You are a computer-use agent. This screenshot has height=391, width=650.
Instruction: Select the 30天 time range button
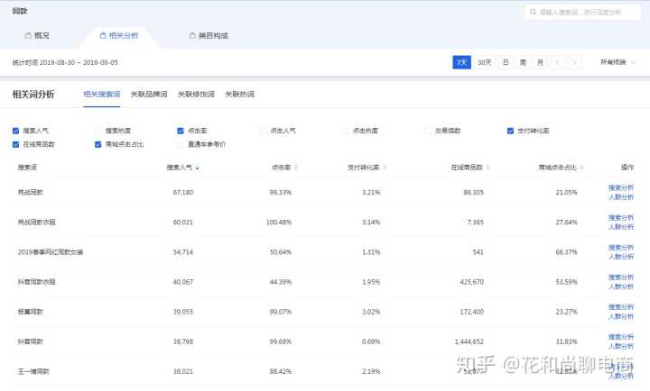(485, 62)
